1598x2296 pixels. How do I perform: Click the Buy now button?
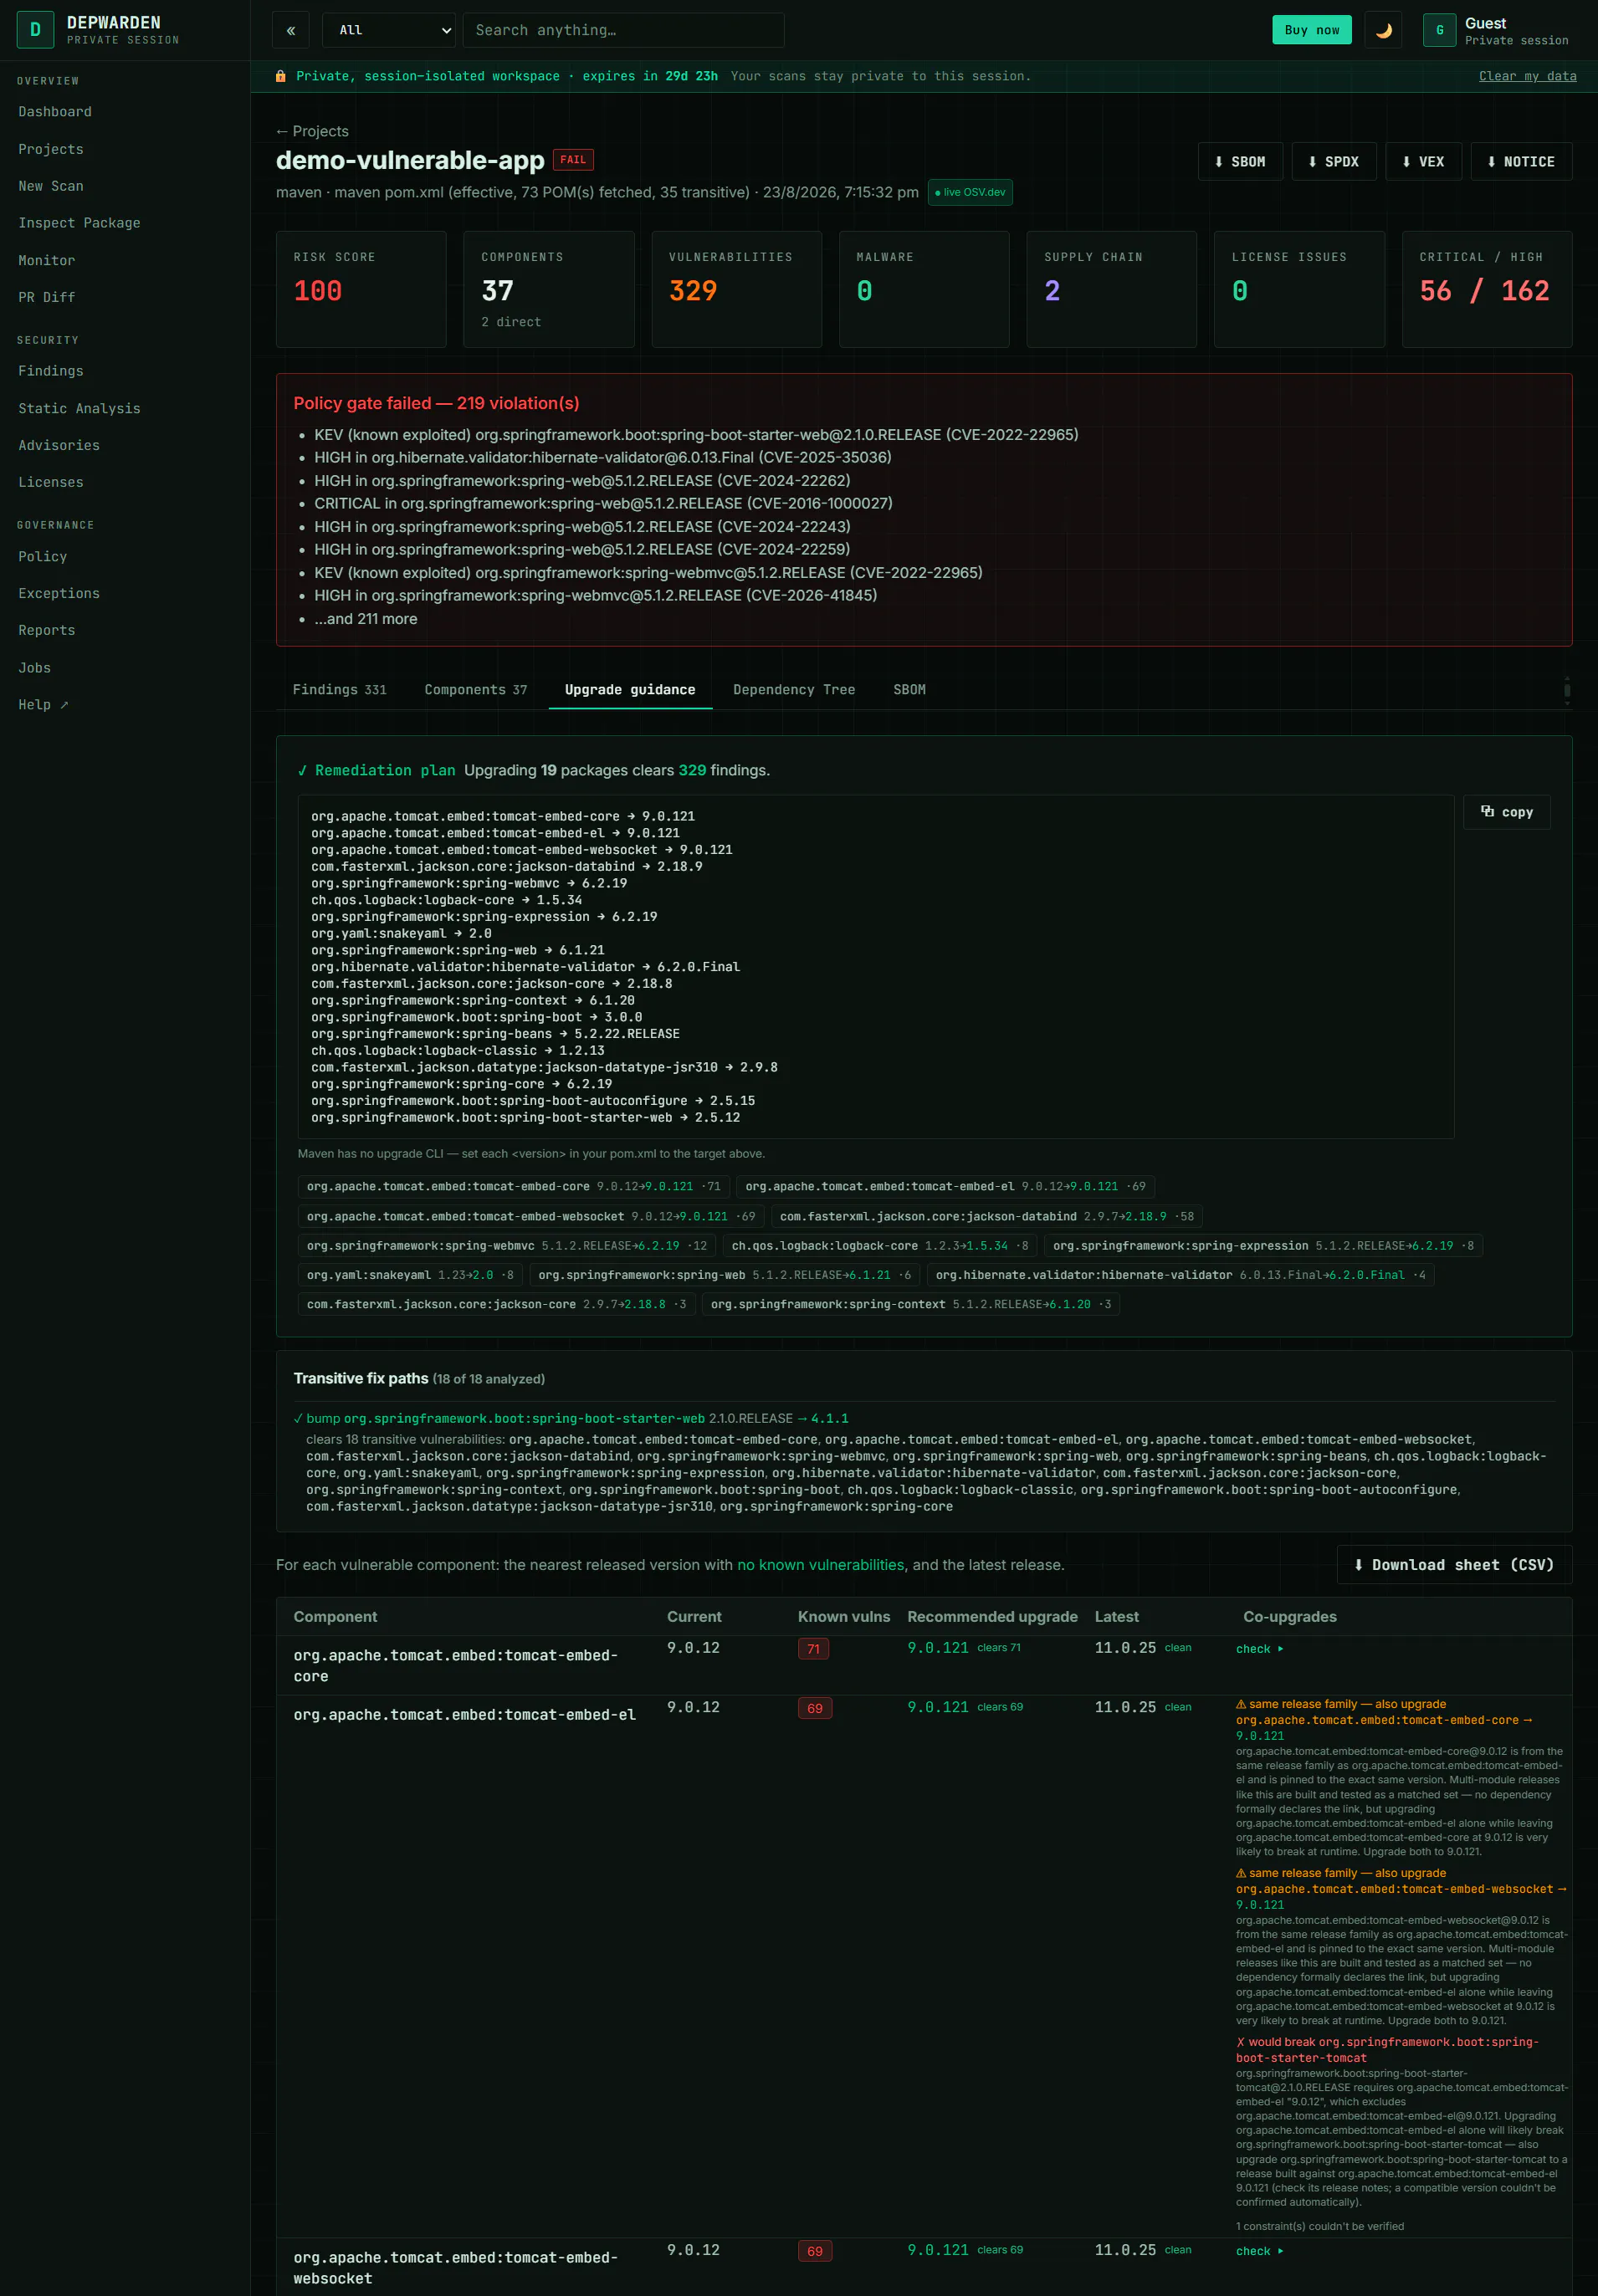pyautogui.click(x=1311, y=30)
